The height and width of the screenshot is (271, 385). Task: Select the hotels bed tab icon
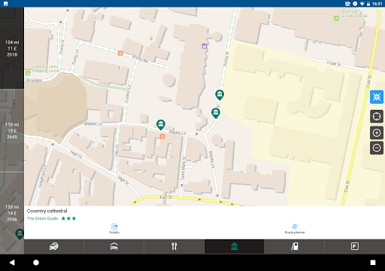114,246
